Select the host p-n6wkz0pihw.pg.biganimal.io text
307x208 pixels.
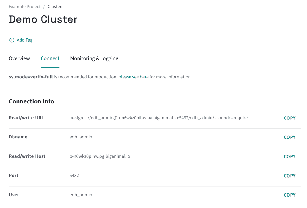pyautogui.click(x=100, y=156)
